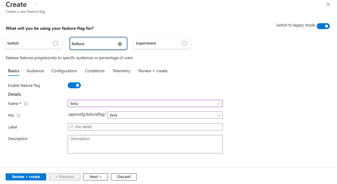Click the info icon next to Name
This screenshot has height=184, width=337.
pyautogui.click(x=26, y=104)
